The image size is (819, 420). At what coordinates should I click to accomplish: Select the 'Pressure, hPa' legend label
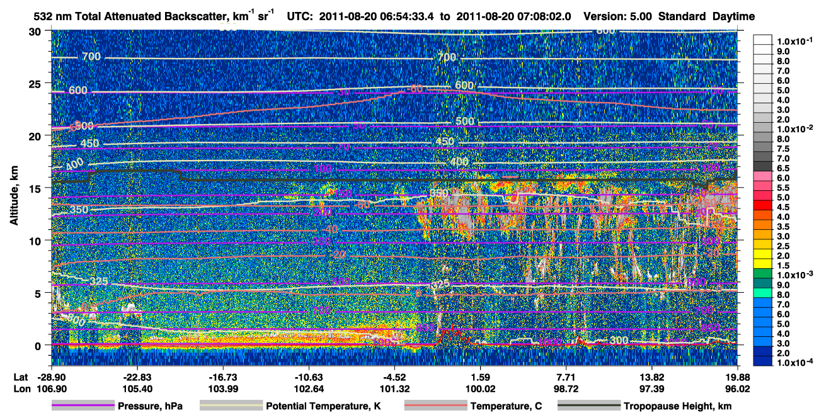coord(150,407)
